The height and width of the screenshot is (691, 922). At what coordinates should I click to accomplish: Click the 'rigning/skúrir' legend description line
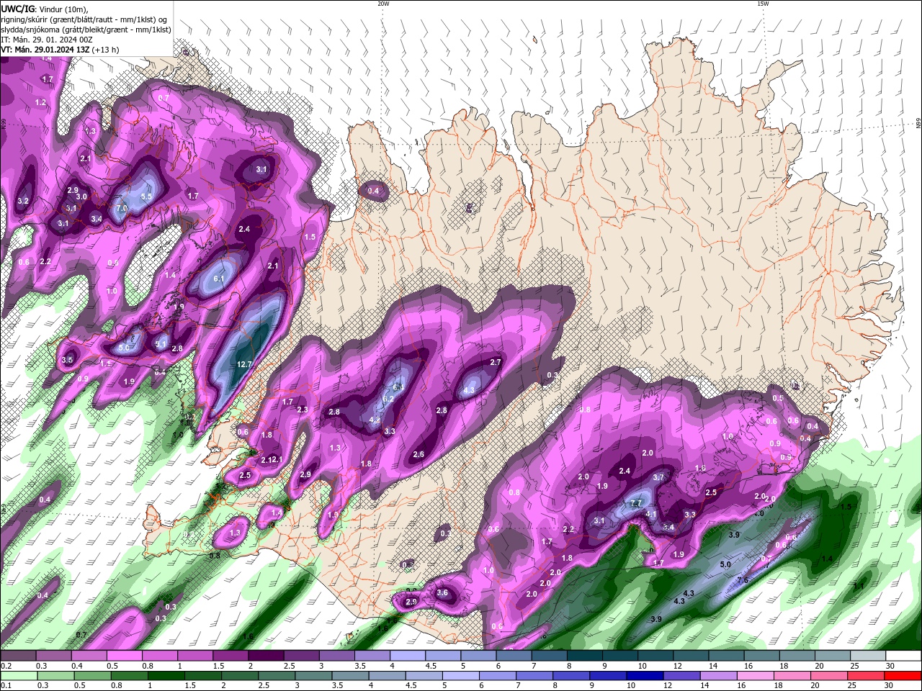coord(84,19)
